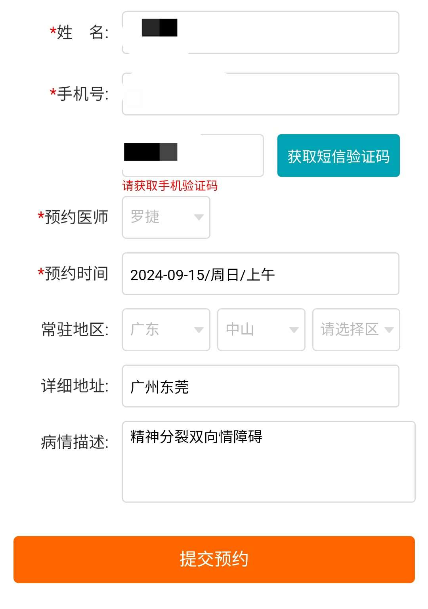Tap the 姓名 field label

coord(79,33)
